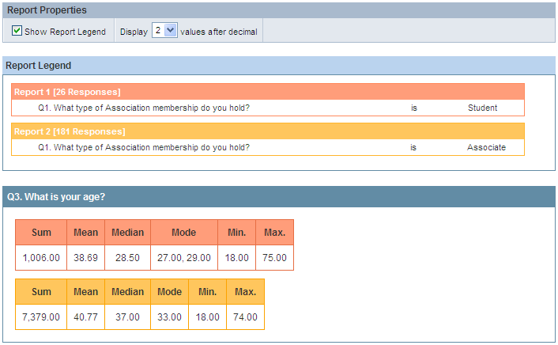Click the Mean value 40.77
The height and width of the screenshot is (345, 558).
pos(86,317)
